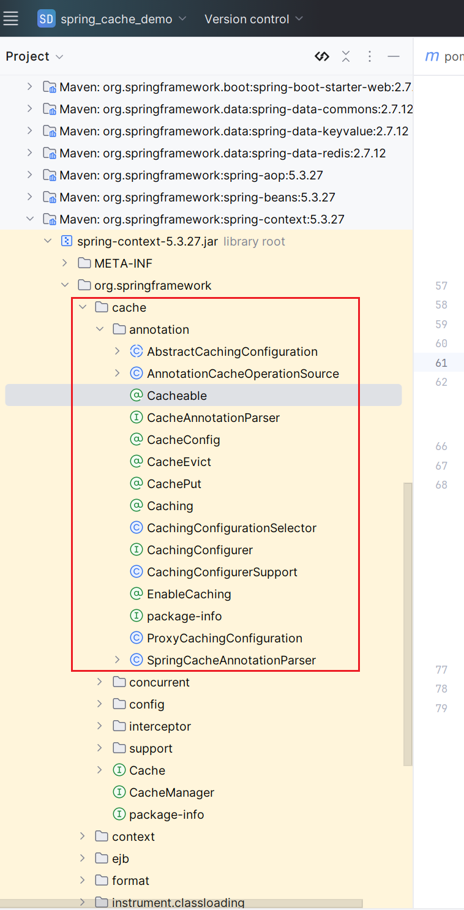Expand the SpringCacheAnnotationParser class node
Image resolution: width=464 pixels, height=910 pixels.
pos(118,660)
